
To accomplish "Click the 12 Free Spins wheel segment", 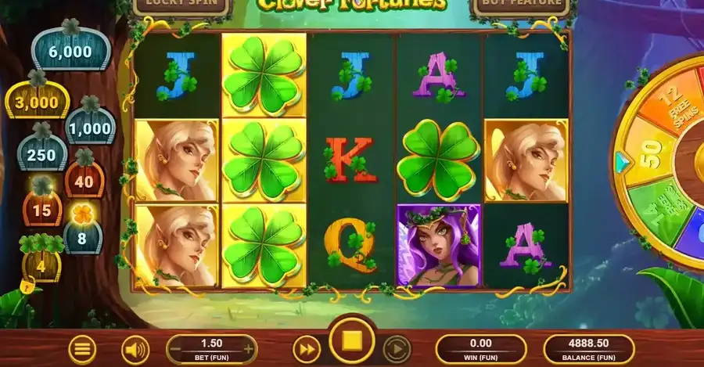I will 671,106.
